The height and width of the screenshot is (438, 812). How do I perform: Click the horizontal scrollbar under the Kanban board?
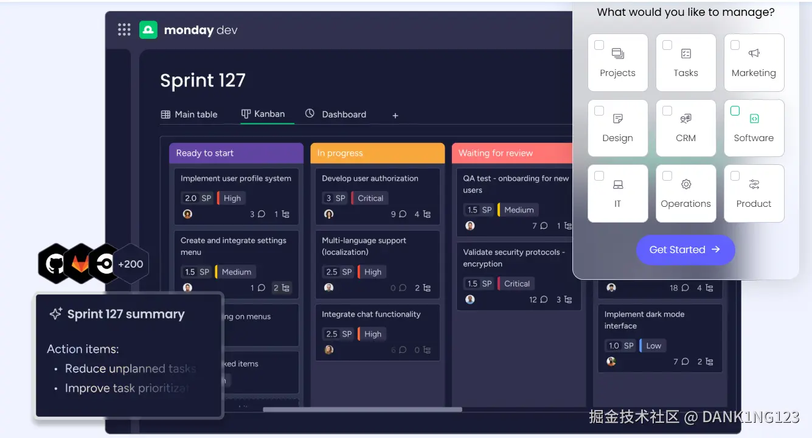(363, 409)
